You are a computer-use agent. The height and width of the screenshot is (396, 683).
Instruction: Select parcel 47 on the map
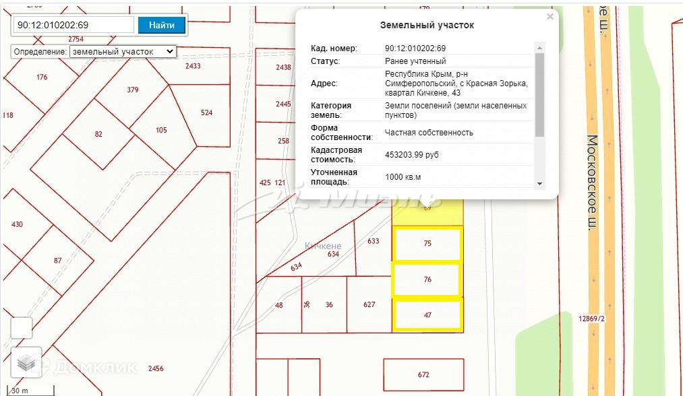pos(427,315)
